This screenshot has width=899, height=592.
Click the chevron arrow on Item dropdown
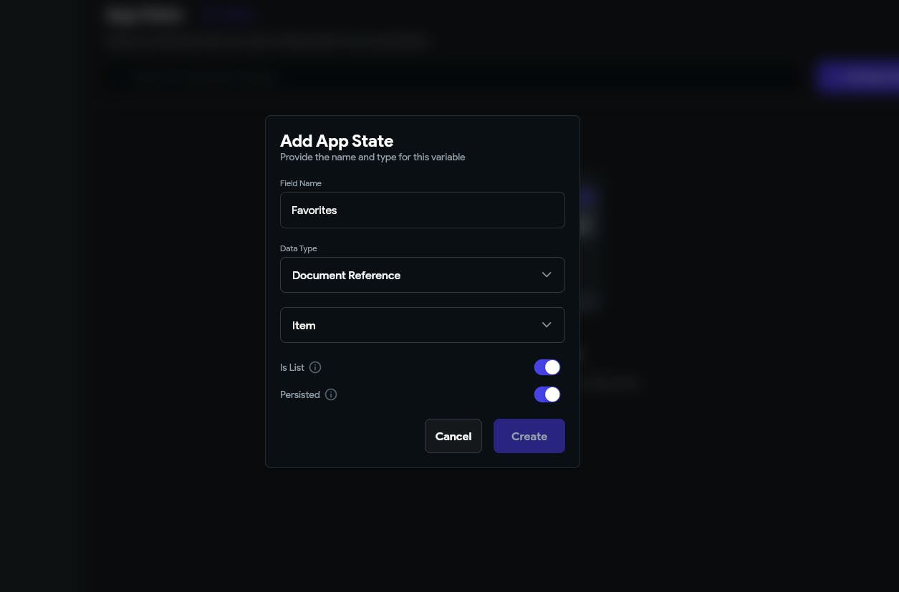547,325
